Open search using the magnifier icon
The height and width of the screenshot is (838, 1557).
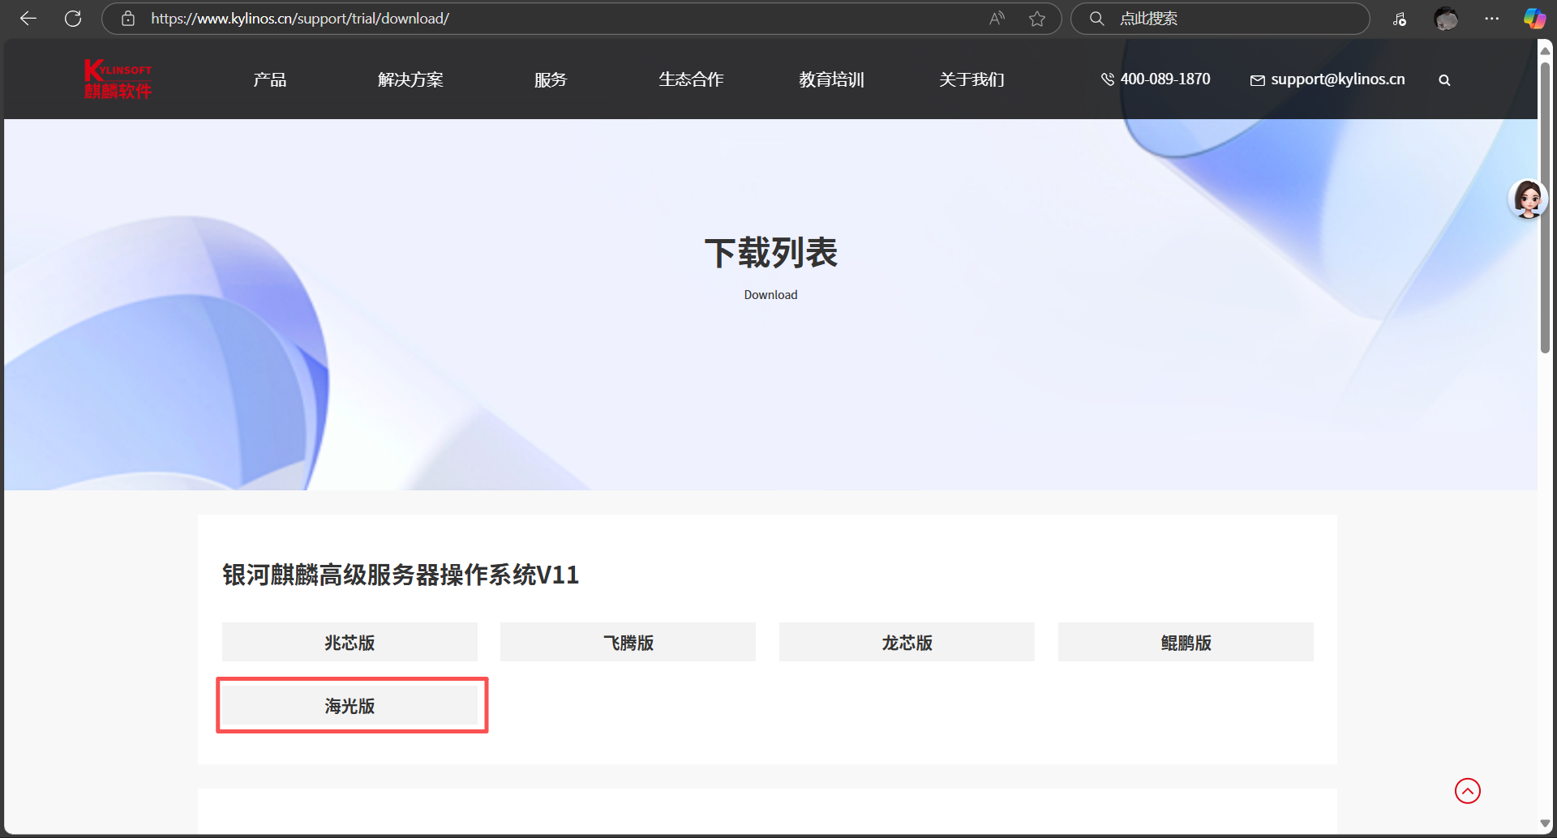pos(1444,79)
